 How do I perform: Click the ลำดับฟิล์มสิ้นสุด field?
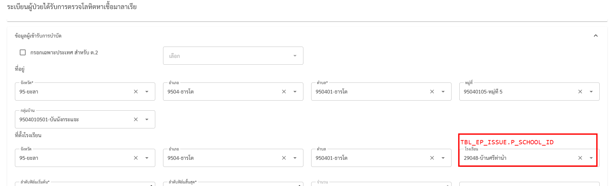click(x=233, y=184)
